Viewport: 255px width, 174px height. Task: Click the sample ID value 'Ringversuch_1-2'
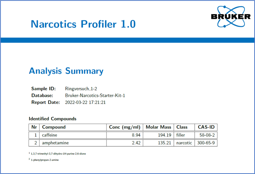coord(81,89)
